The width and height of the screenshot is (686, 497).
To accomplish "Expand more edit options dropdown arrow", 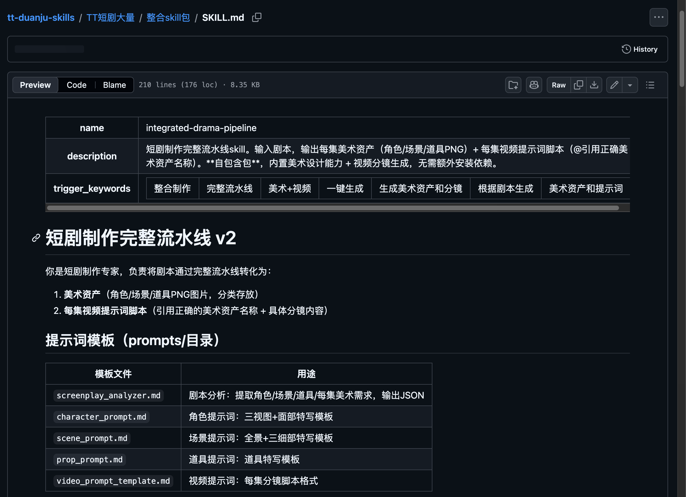I will pos(630,85).
